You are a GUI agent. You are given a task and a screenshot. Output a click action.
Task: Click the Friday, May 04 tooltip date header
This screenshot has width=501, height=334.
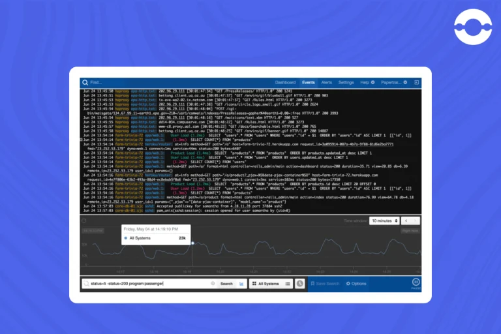coord(151,229)
